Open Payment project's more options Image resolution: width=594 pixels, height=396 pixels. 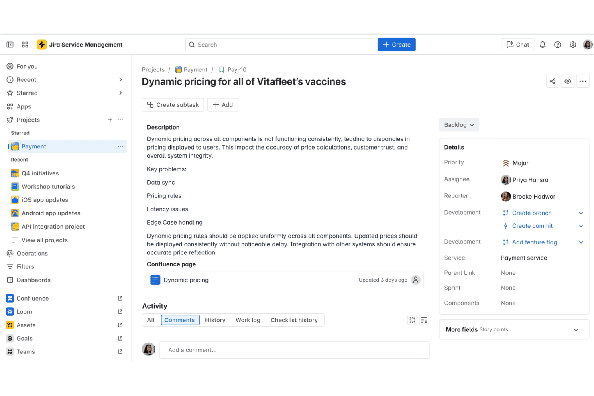coord(120,146)
